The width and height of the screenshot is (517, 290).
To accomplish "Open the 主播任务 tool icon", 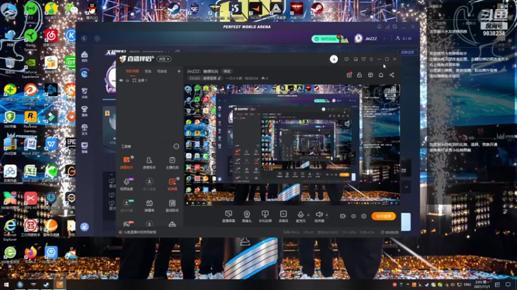I will [172, 162].
